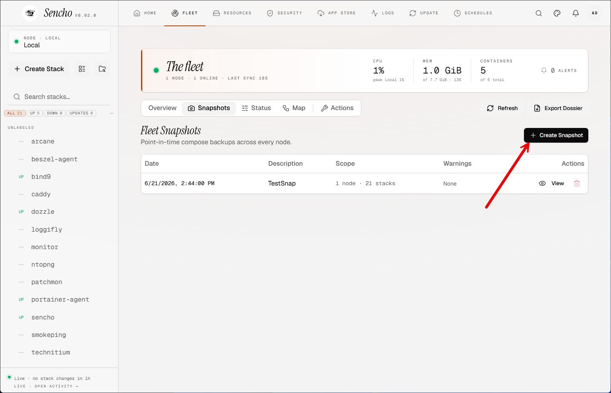Click the Map tab nodes icon
This screenshot has height=393, width=611.
(x=286, y=108)
